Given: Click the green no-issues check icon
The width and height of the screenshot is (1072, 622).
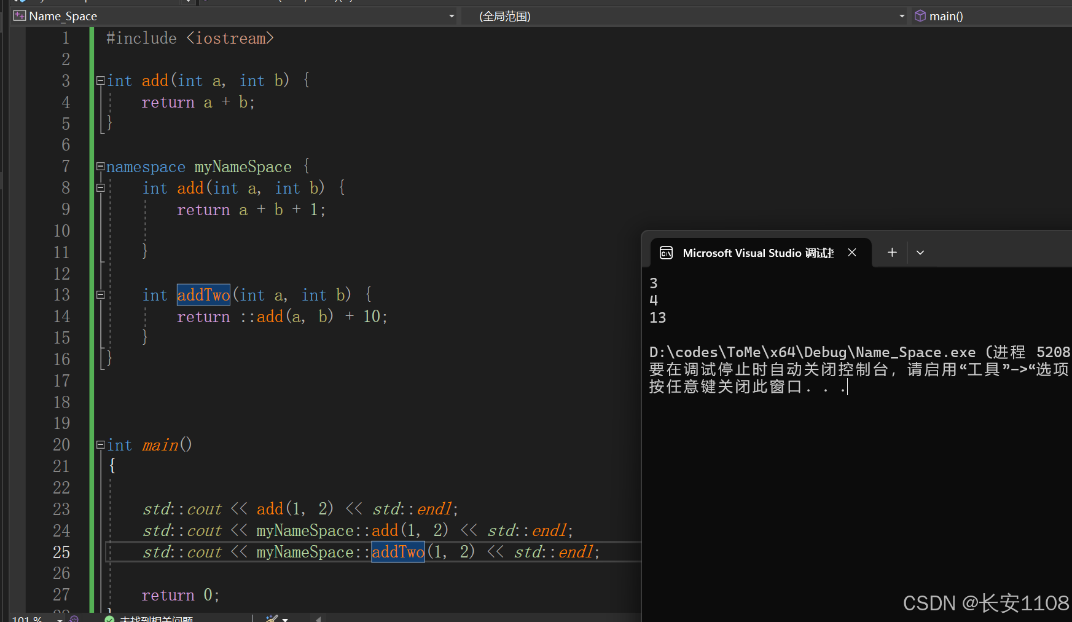Looking at the screenshot, I should 109,620.
